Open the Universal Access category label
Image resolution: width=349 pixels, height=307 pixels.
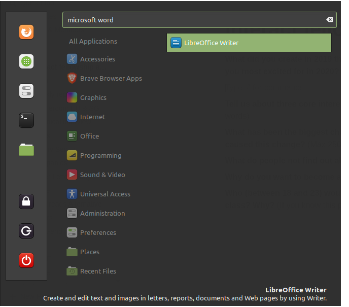click(105, 194)
